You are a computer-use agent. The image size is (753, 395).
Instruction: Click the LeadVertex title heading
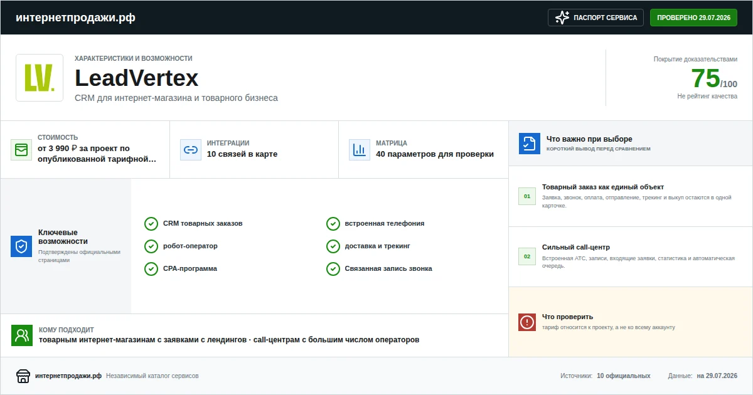pos(136,78)
